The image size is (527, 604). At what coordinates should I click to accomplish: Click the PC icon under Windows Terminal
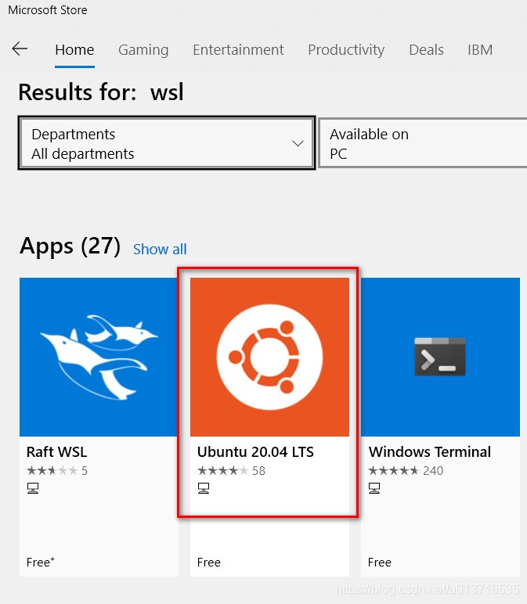pos(374,488)
